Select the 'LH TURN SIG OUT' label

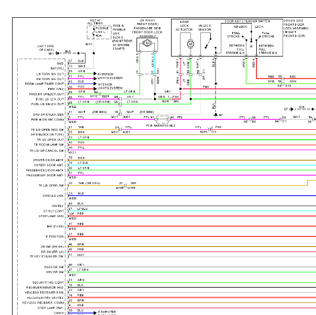pos(50,74)
